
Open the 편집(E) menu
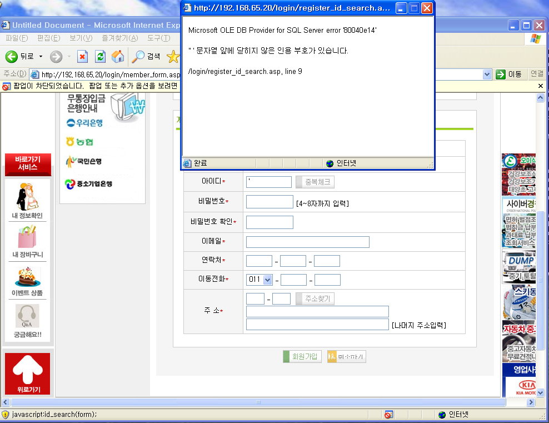click(49, 38)
